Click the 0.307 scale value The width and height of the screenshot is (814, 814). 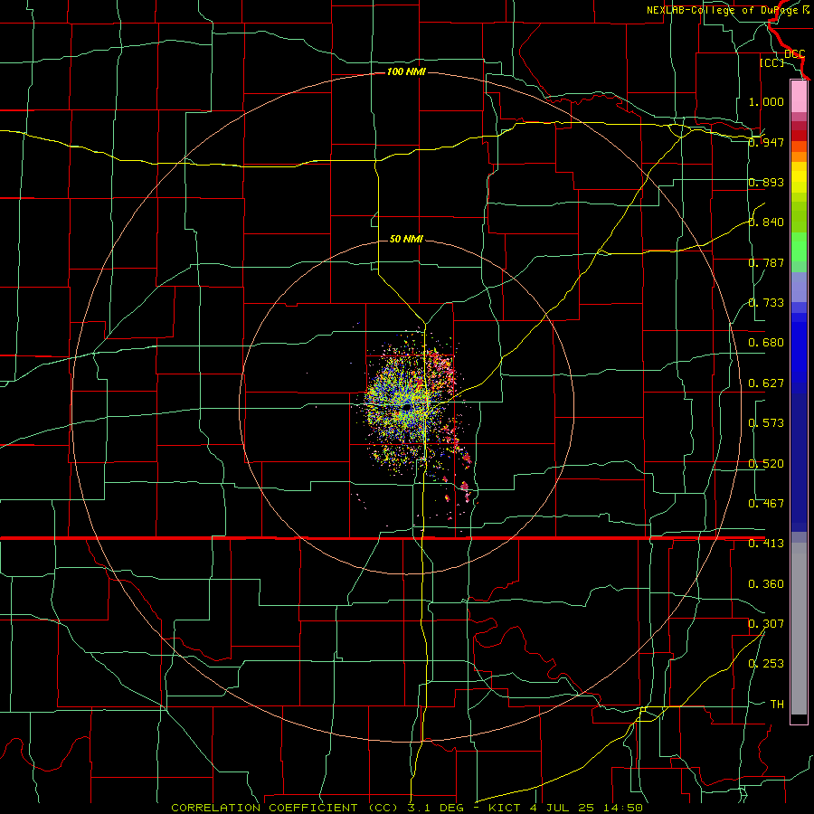[766, 624]
